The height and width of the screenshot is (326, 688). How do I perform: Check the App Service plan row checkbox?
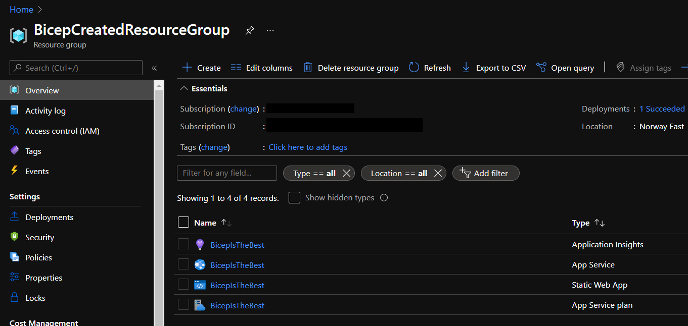click(x=184, y=305)
